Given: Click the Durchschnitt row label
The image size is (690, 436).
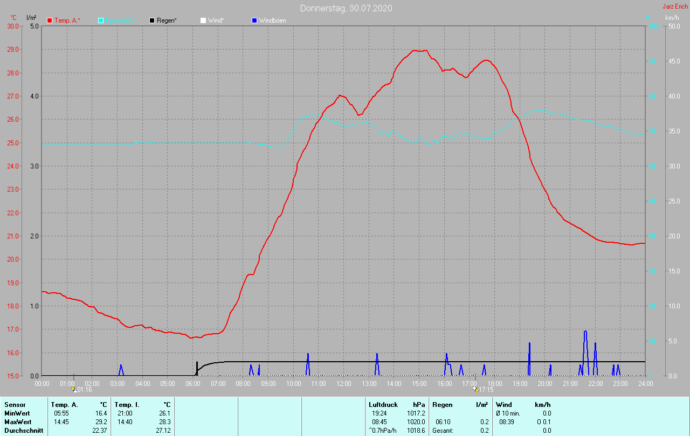Looking at the screenshot, I should click(23, 431).
